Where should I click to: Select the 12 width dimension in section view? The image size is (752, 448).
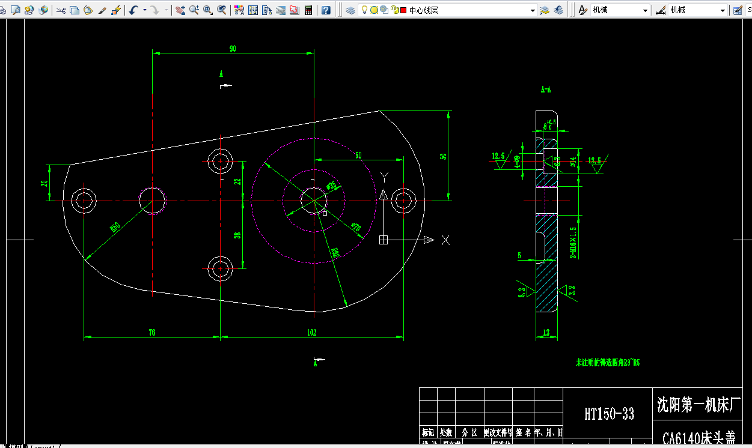point(546,332)
